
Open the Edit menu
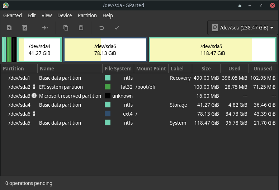click(x=32, y=15)
